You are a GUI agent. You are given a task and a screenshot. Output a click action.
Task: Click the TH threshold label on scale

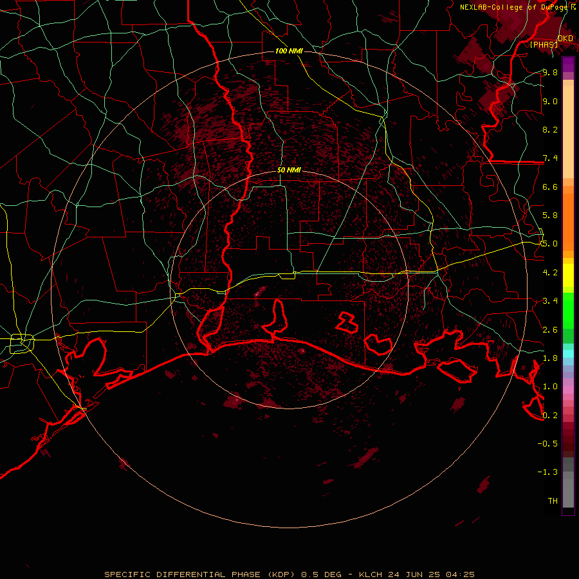553,501
